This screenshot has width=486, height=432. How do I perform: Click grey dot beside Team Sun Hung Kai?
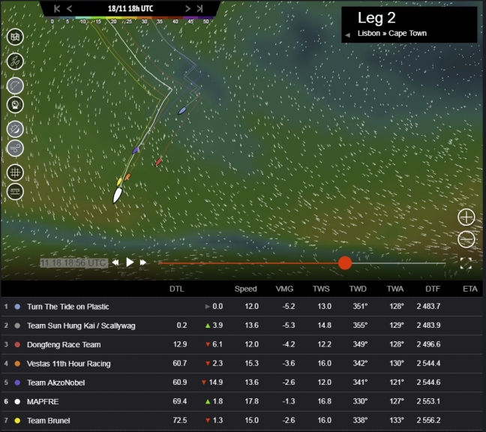pyautogui.click(x=17, y=325)
